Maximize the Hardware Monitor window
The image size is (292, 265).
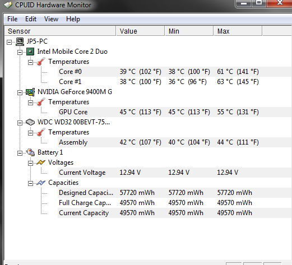coord(259,3)
